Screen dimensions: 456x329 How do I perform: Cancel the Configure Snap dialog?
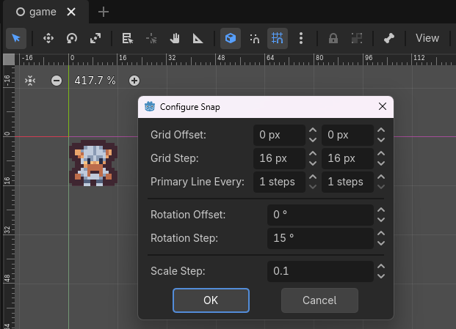[319, 300]
